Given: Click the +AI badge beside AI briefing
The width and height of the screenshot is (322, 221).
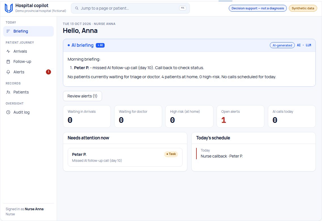Looking at the screenshot, I should coord(100,45).
